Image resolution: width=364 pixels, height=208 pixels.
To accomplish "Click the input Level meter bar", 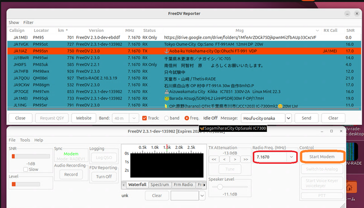I will pos(26,184).
